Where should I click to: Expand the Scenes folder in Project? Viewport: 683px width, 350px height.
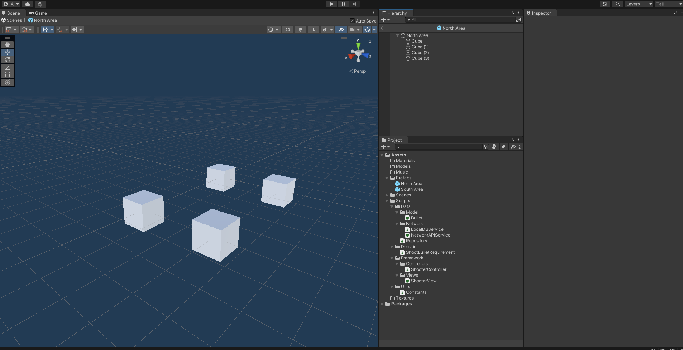coord(387,195)
